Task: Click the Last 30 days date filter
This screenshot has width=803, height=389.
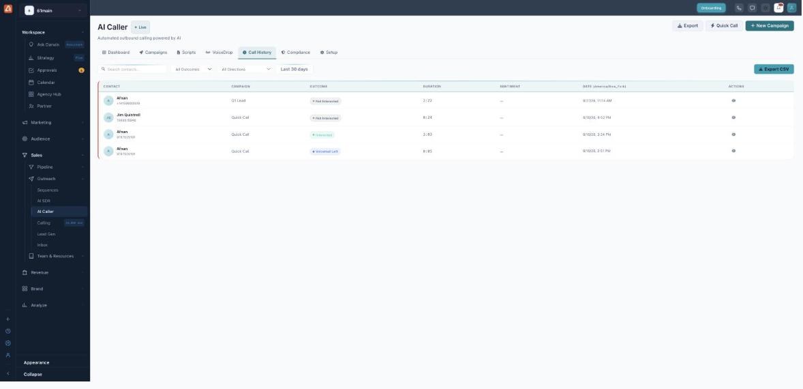Action: (294, 69)
